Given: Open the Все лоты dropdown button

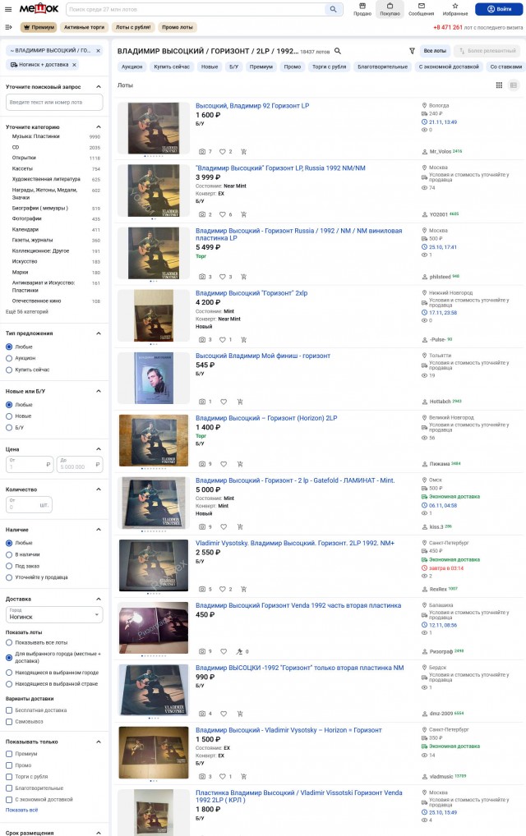Looking at the screenshot, I should click(x=435, y=51).
